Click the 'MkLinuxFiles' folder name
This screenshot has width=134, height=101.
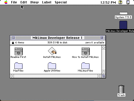[x=85, y=71]
